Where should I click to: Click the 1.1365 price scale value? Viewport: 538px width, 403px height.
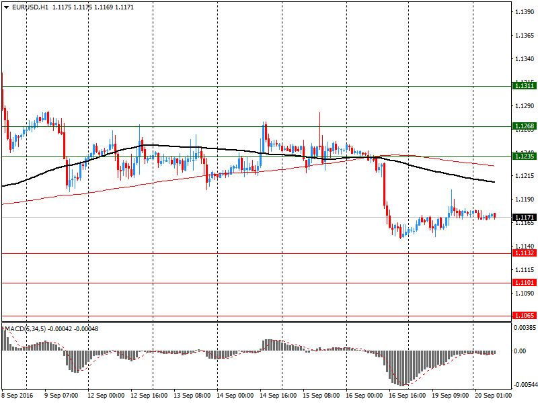[525, 36]
